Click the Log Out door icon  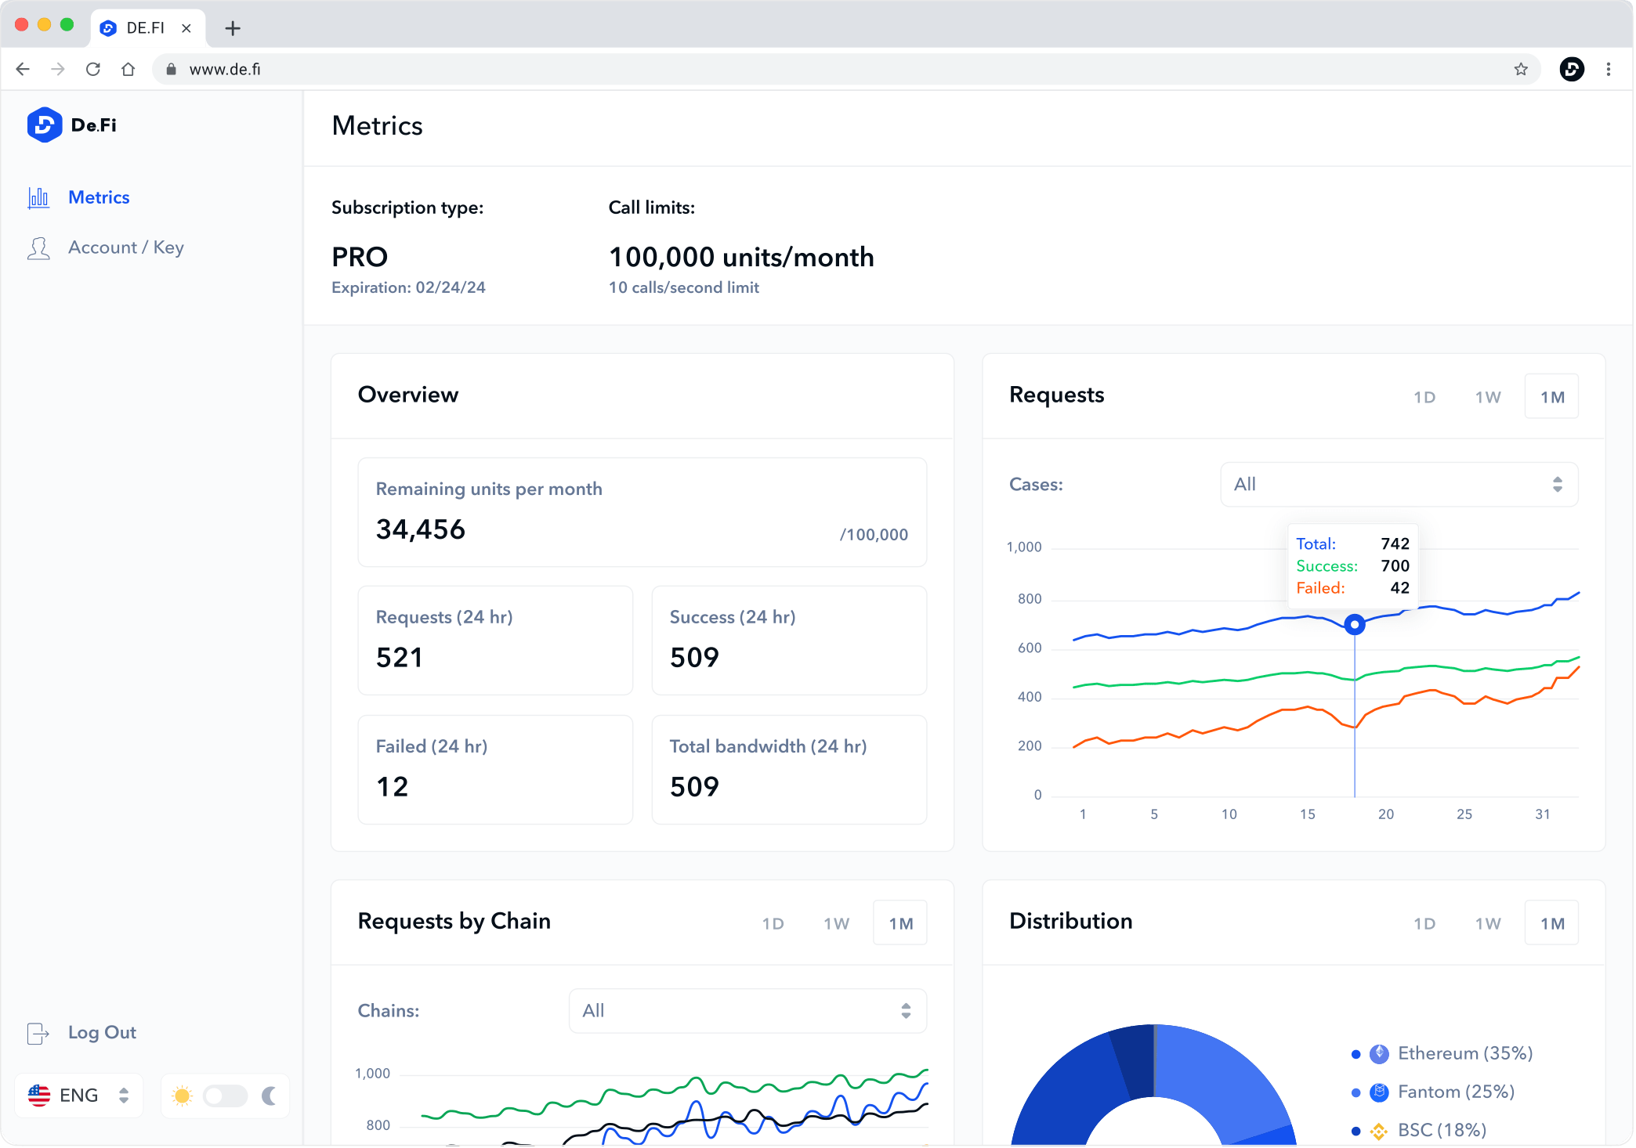[x=38, y=1034]
